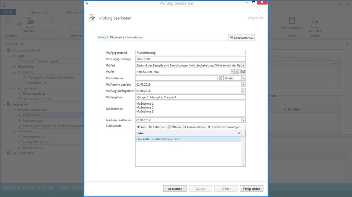This screenshot has width=352, height=197.
Task: Click Neuer Mandant in main window ribbon
Action: [x=30, y=25]
